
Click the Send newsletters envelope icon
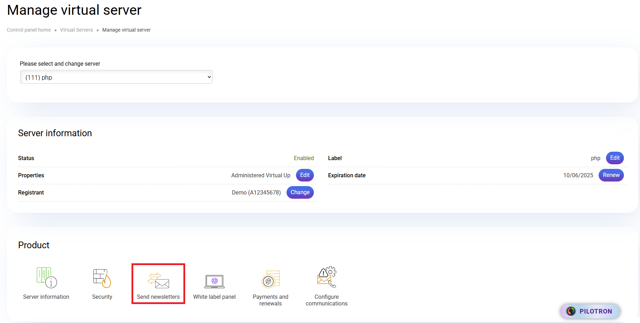coord(159,280)
